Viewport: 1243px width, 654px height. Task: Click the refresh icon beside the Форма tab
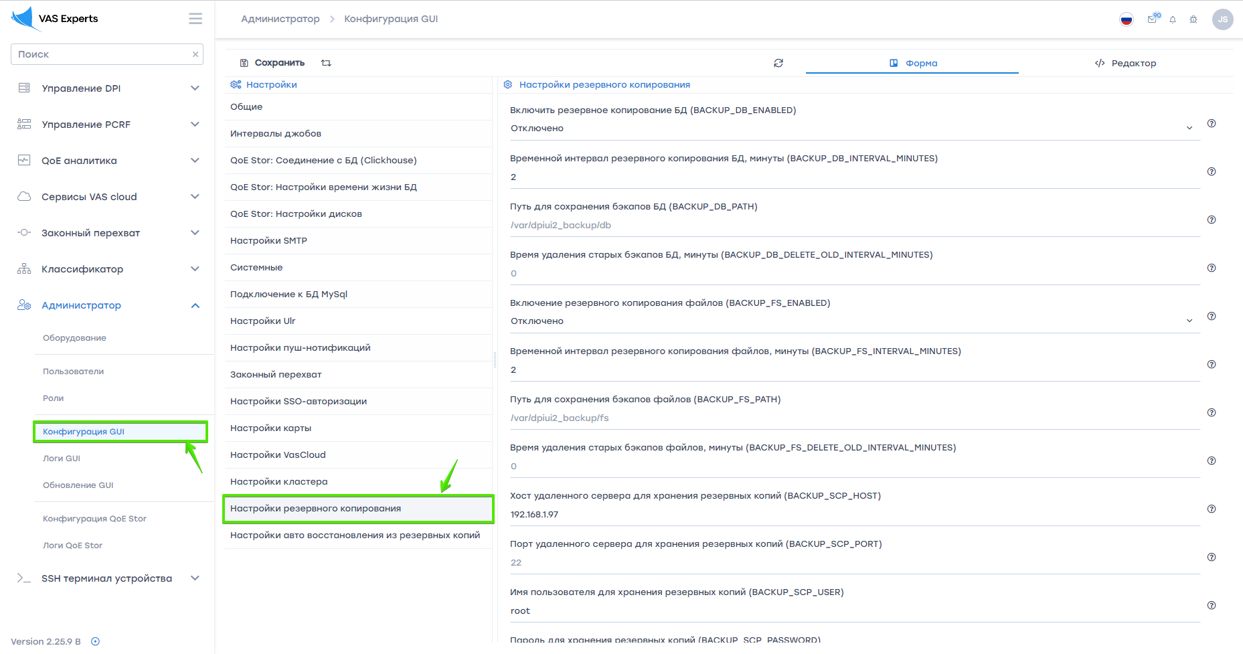click(778, 63)
